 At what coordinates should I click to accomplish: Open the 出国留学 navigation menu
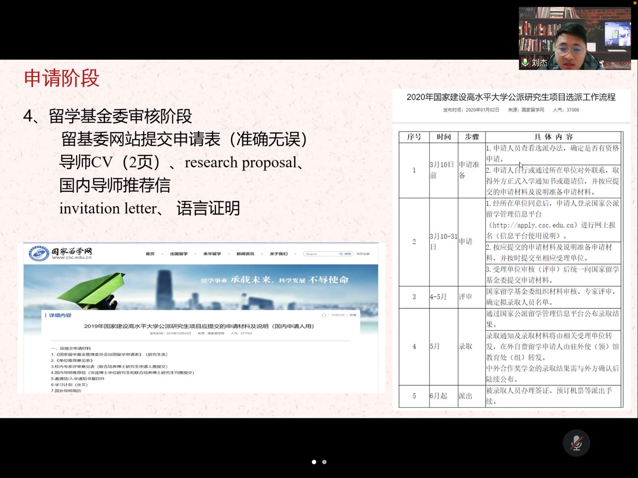pyautogui.click(x=179, y=254)
